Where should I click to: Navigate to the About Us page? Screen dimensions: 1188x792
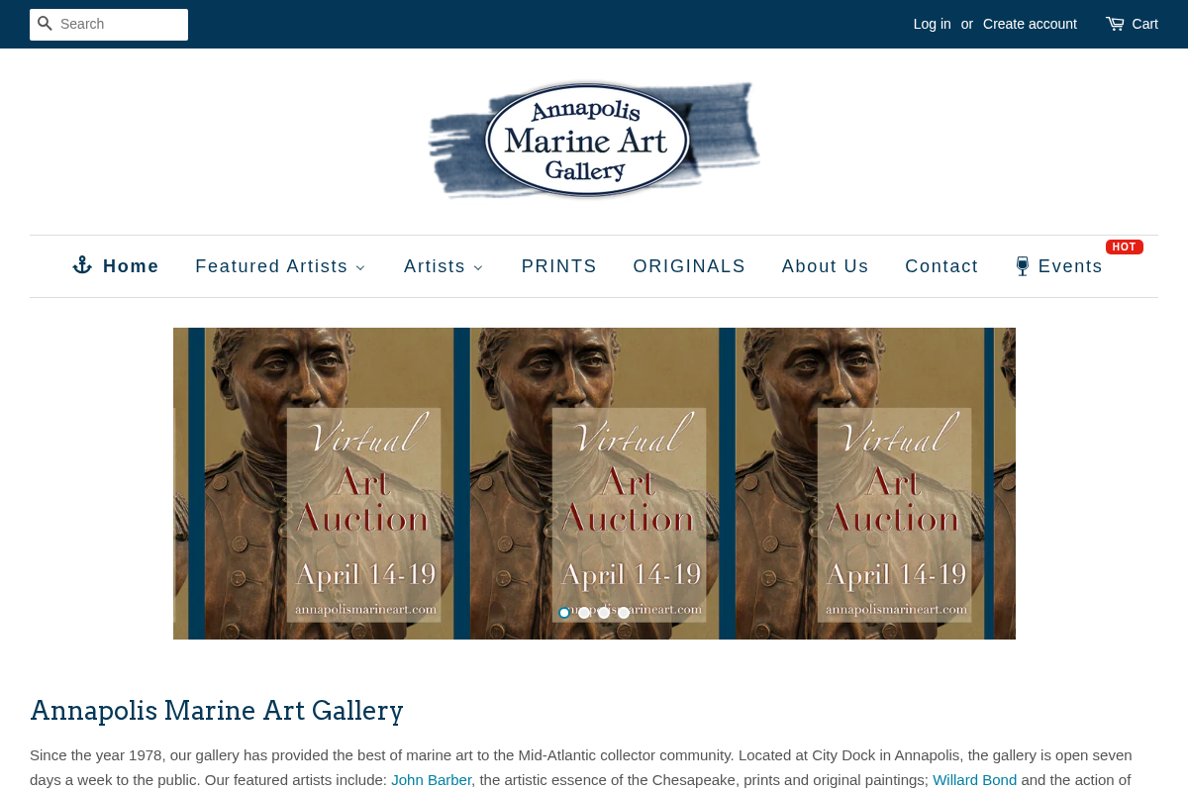click(x=825, y=264)
